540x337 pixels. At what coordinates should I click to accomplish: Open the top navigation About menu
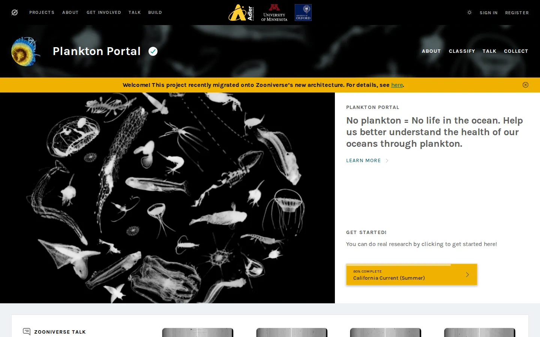tap(70, 12)
